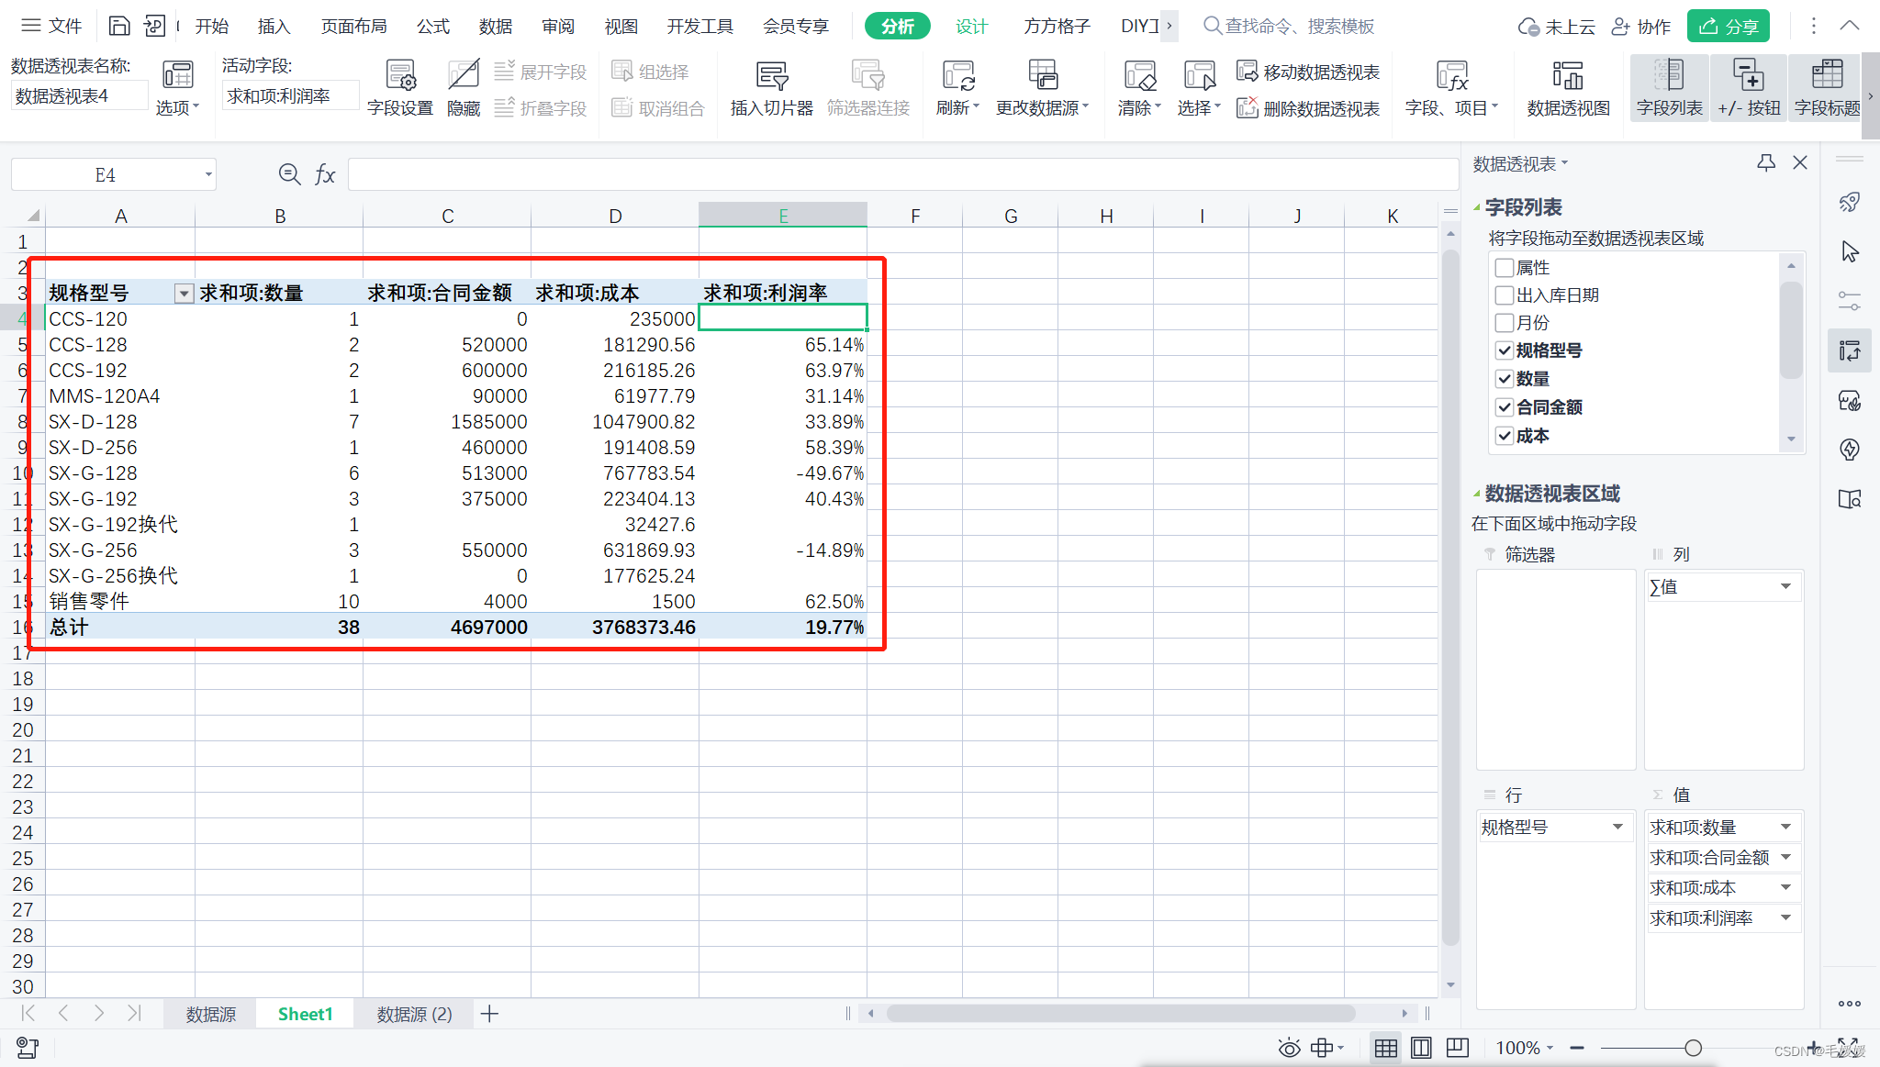The image size is (1880, 1067).
Task: Toggle the 字段标题 field headers
Action: click(x=1827, y=88)
